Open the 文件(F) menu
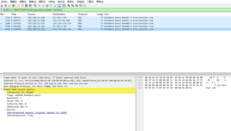The height and width of the screenshot is (131, 231). (4, 2)
